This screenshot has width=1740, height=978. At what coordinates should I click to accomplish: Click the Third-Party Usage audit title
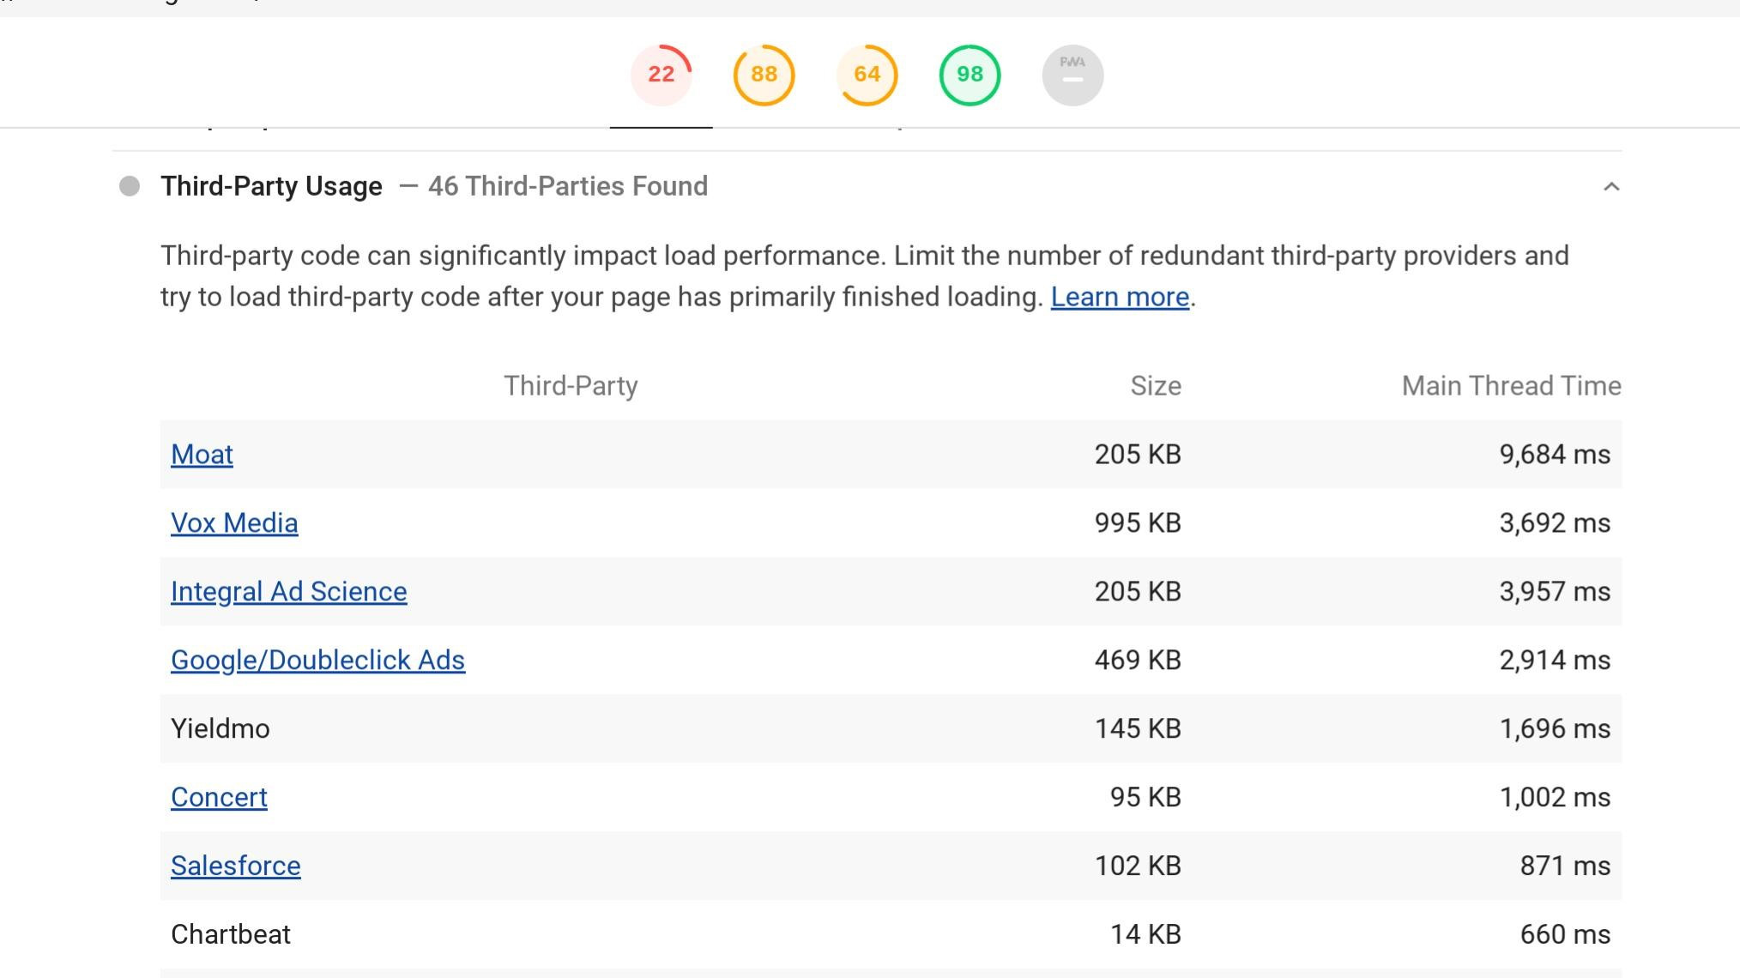271,186
